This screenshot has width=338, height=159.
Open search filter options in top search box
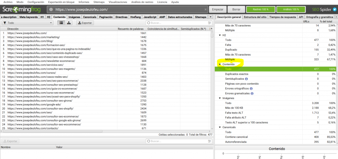coord(209,23)
